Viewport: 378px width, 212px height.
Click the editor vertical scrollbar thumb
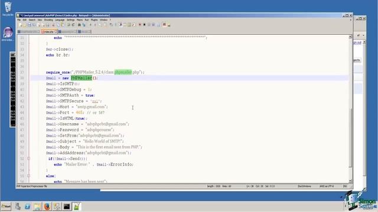tap(350, 137)
